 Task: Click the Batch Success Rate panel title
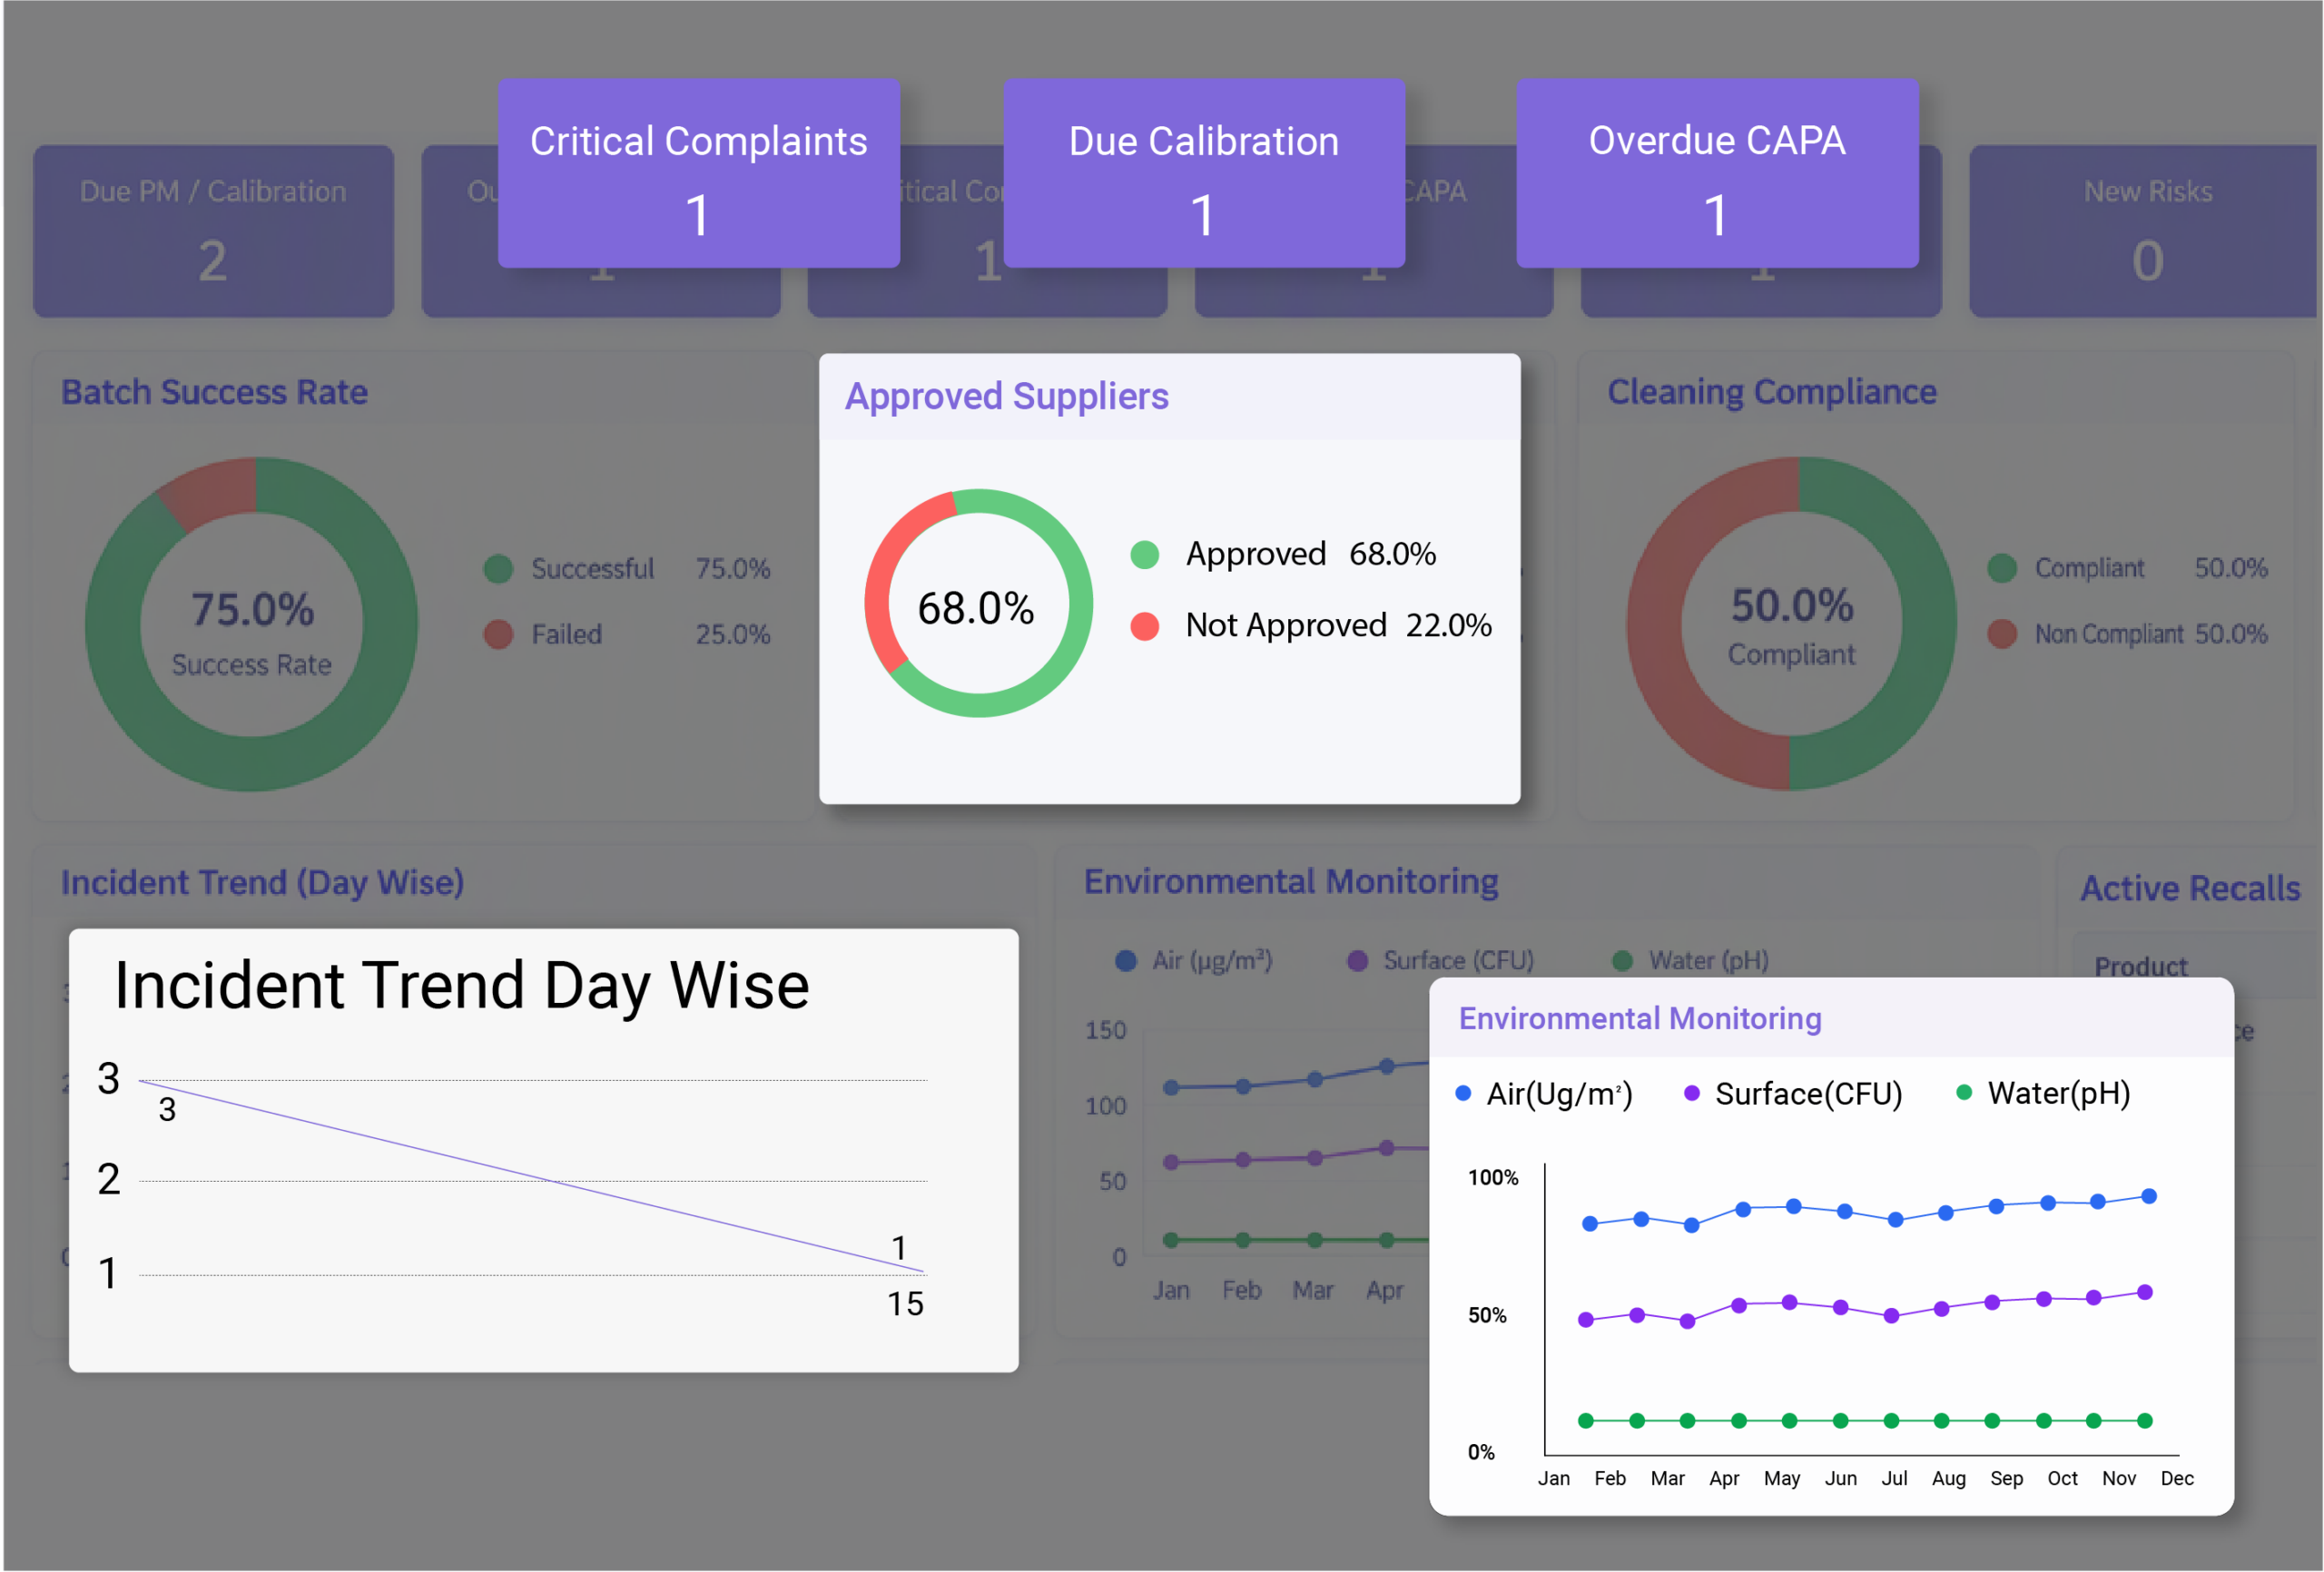(214, 392)
